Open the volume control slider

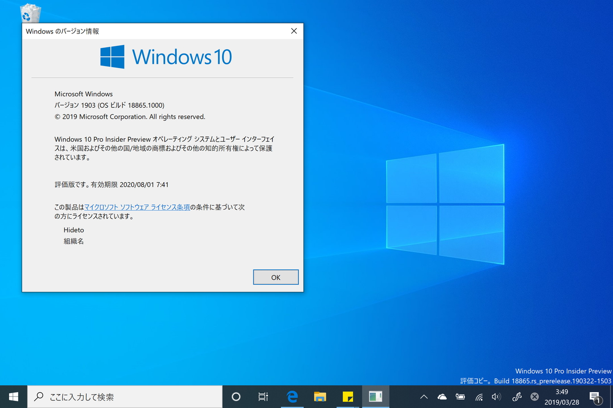point(497,397)
